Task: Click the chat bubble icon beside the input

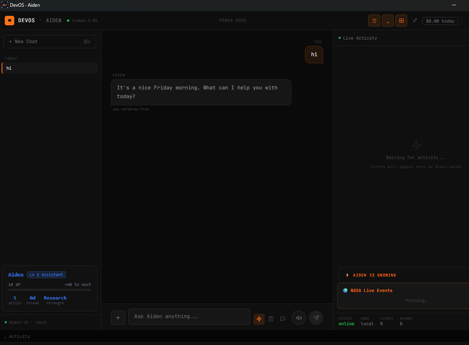Action: (x=283, y=319)
